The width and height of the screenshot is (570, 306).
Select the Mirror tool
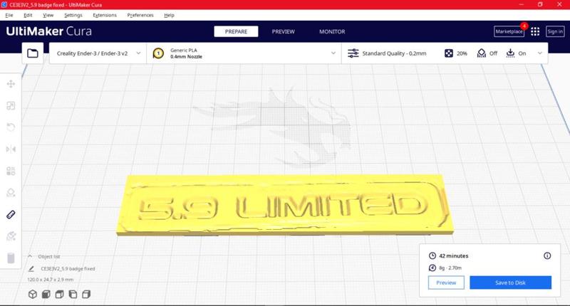click(11, 149)
